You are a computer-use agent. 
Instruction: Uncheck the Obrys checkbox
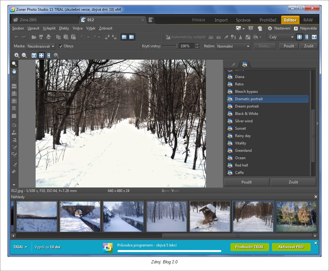point(61,46)
